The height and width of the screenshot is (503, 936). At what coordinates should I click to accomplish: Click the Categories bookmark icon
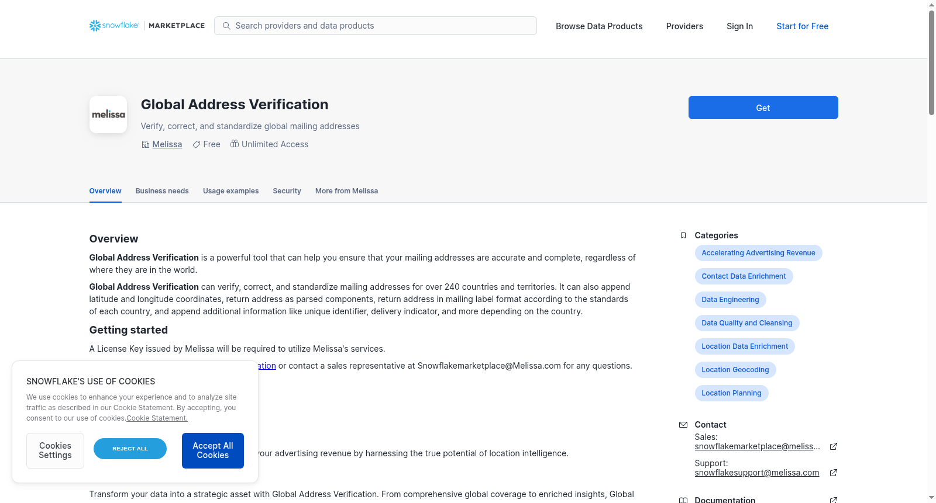(683, 235)
